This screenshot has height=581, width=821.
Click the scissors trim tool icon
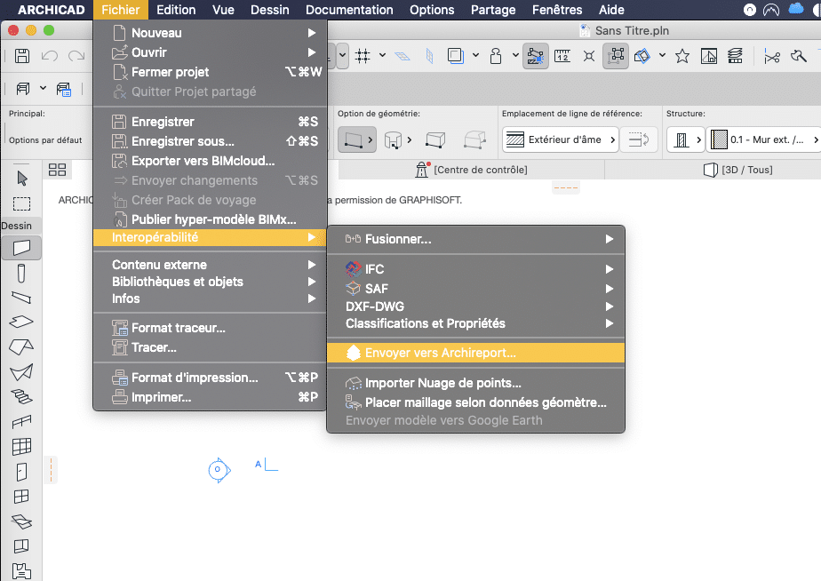771,56
